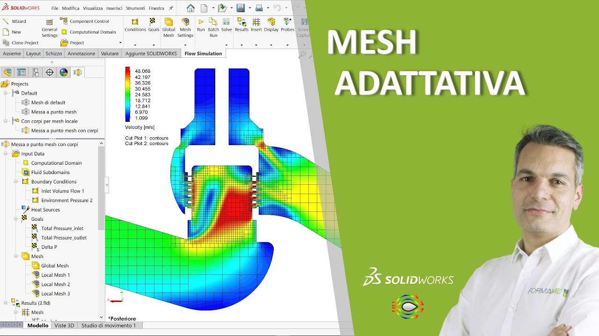Switch to the Viste 3D bottom tab
Viewport: 599px width, 336px height.
coord(64,325)
